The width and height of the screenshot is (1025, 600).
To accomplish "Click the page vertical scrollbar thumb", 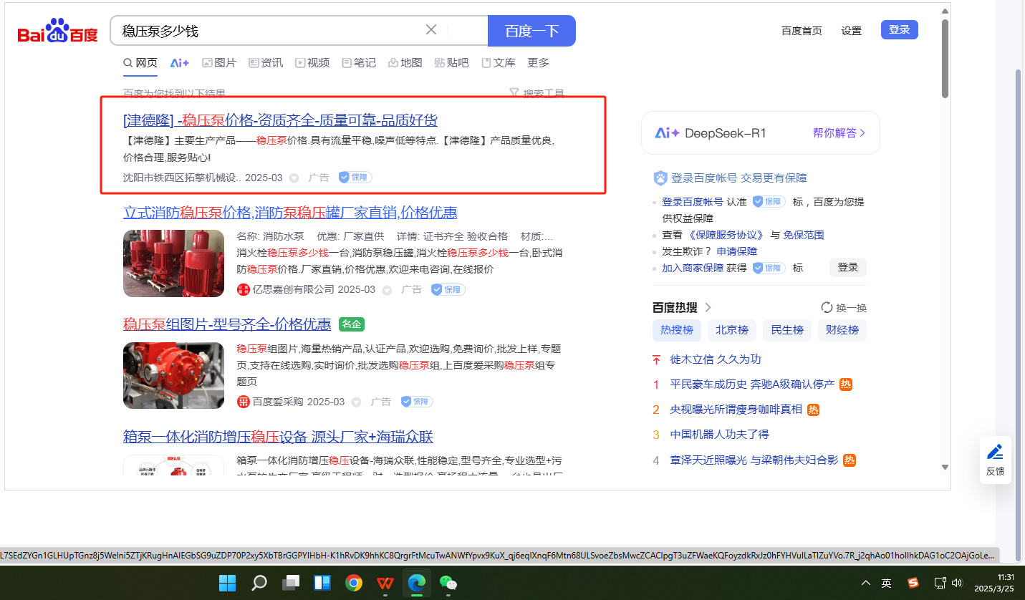I will (x=945, y=57).
